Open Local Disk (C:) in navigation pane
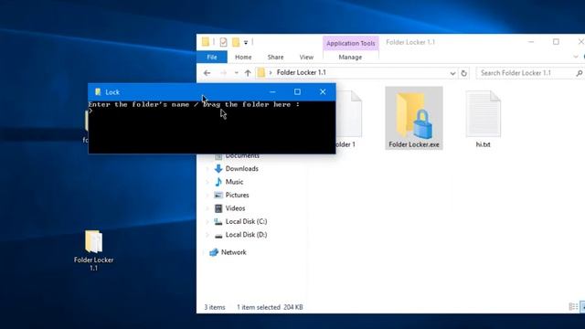 pos(246,221)
